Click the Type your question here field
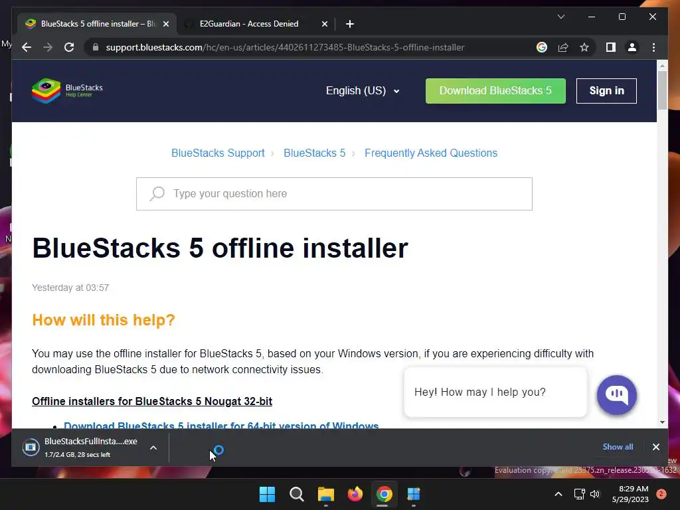This screenshot has height=510, width=680. 334,194
